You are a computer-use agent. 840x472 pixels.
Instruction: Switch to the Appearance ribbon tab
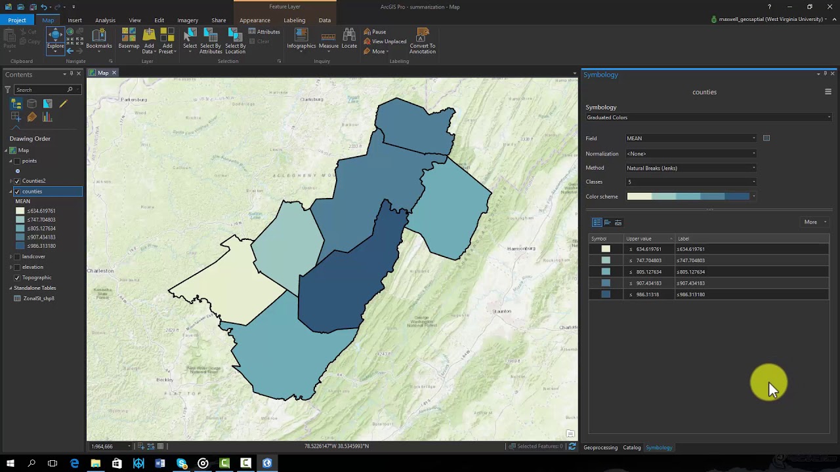[x=255, y=20]
